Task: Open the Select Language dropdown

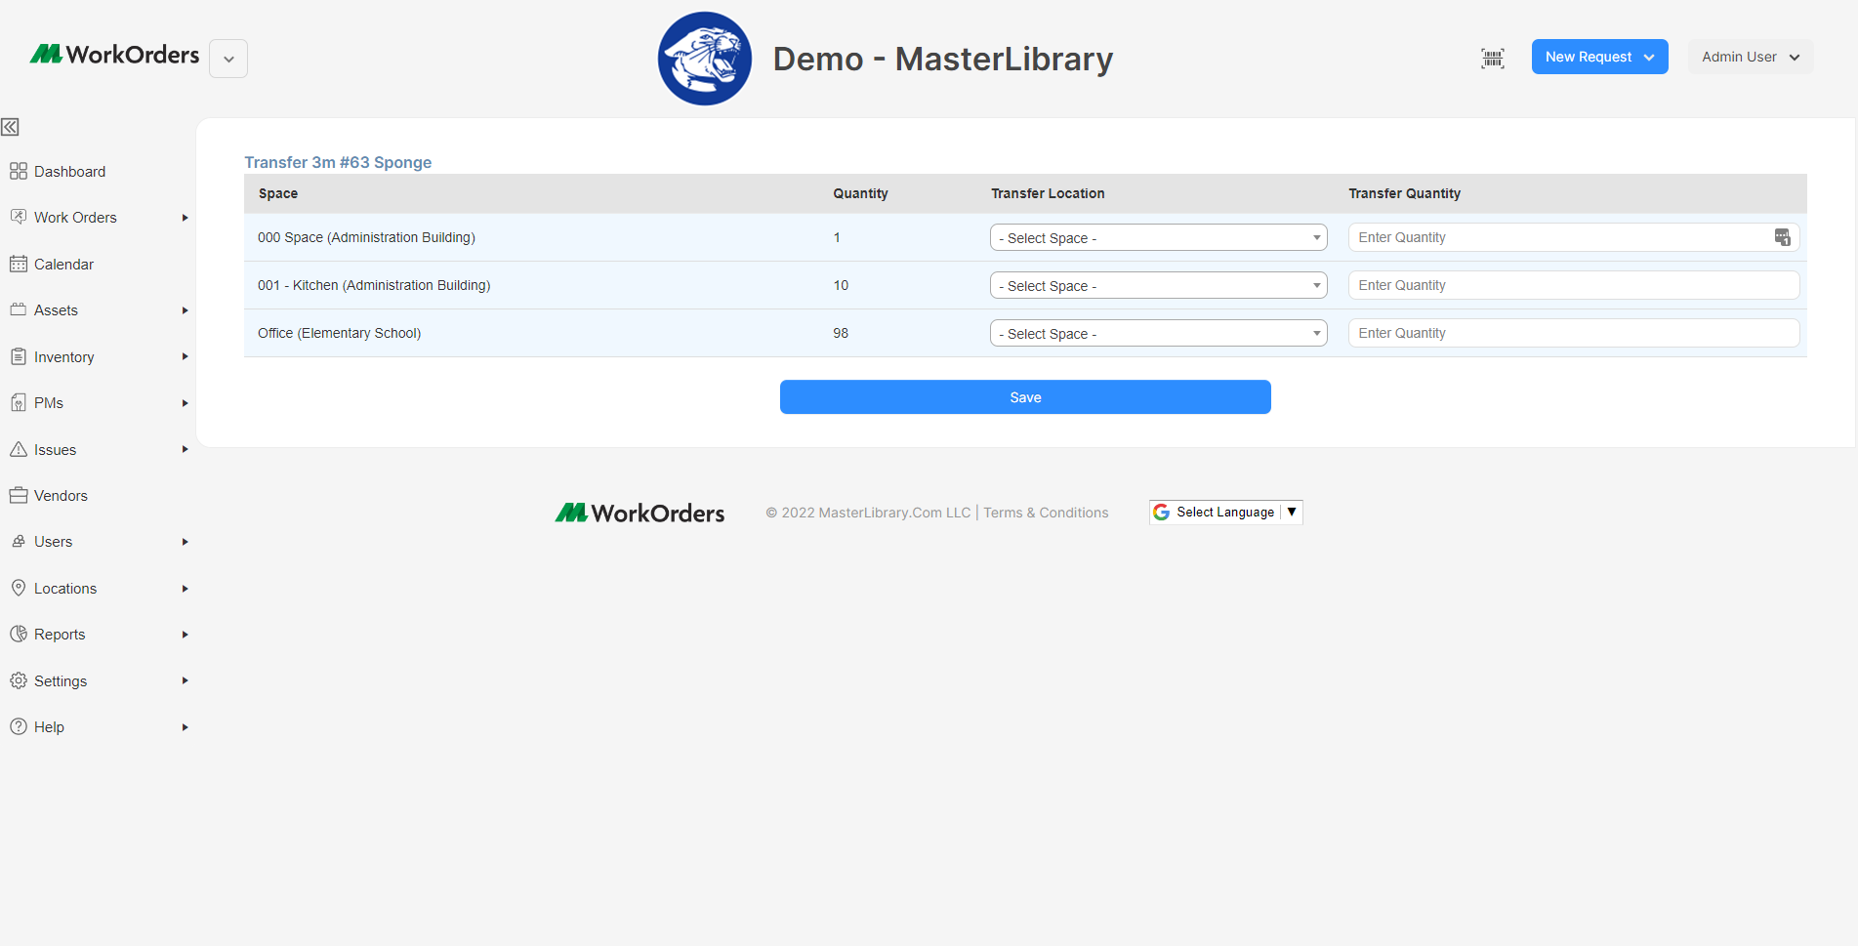Action: click(x=1226, y=512)
